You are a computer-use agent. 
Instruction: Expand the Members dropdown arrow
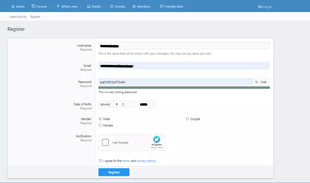coord(154,7)
